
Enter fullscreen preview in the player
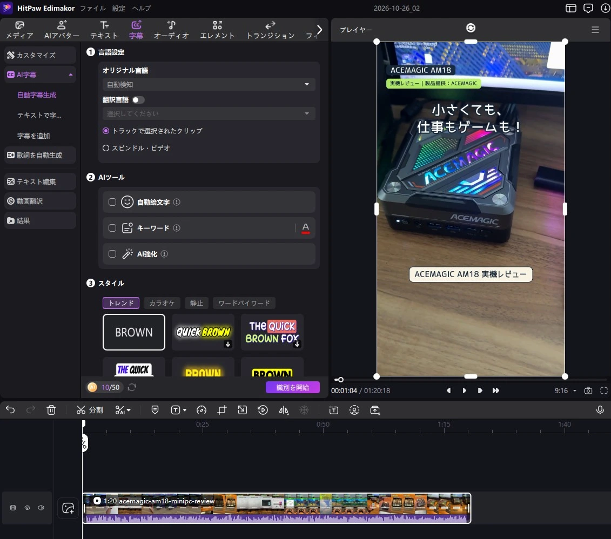click(x=604, y=390)
